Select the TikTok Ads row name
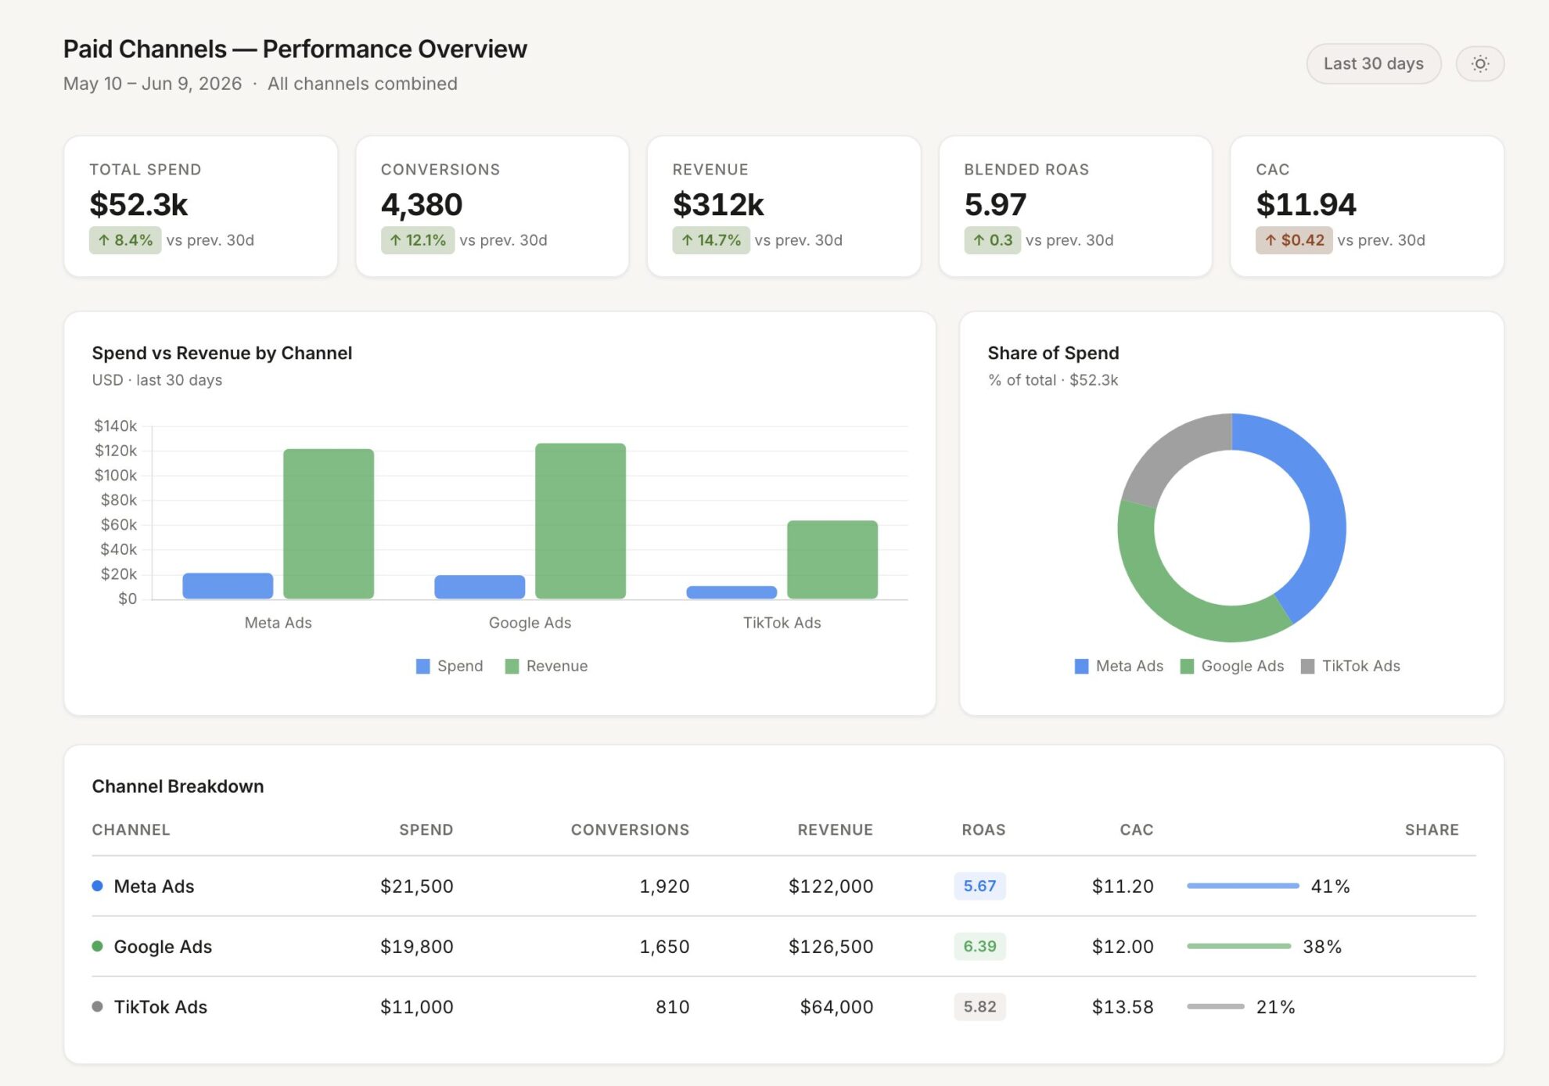1549x1086 pixels. click(160, 1006)
